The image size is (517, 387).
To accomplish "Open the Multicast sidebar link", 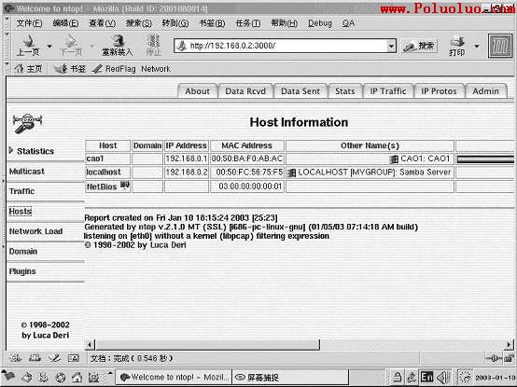I will [27, 172].
